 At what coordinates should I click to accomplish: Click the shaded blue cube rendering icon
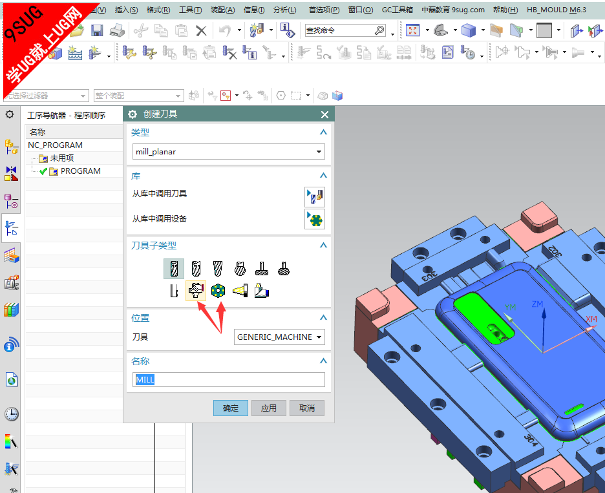468,30
